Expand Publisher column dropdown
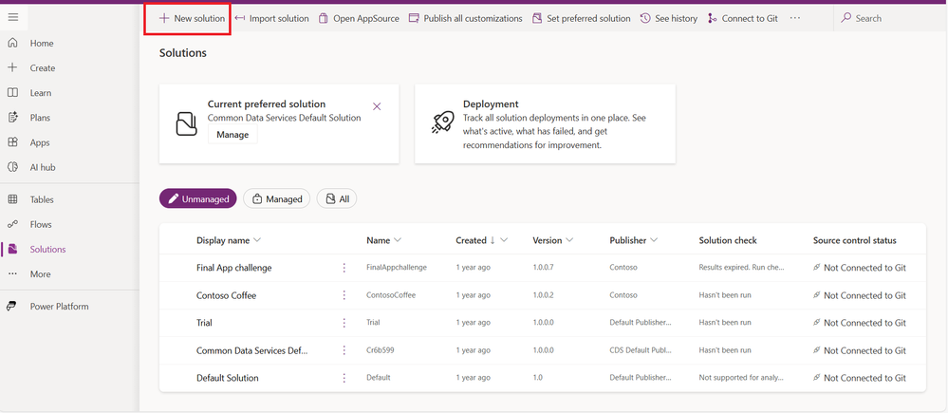This screenshot has height=413, width=948. 654,240
